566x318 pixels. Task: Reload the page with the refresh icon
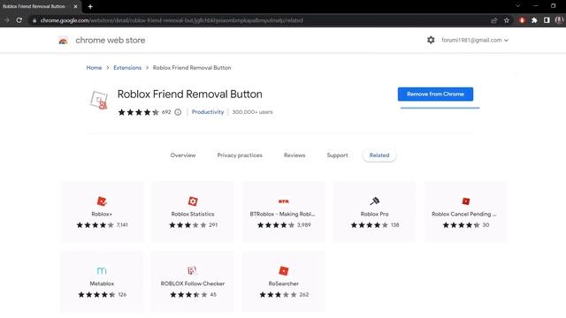click(19, 20)
